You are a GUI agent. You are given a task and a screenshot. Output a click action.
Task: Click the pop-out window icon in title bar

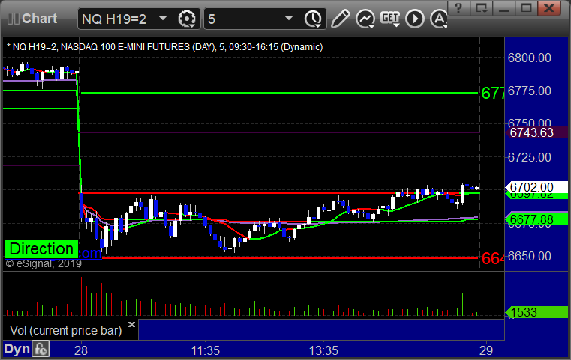[482, 8]
